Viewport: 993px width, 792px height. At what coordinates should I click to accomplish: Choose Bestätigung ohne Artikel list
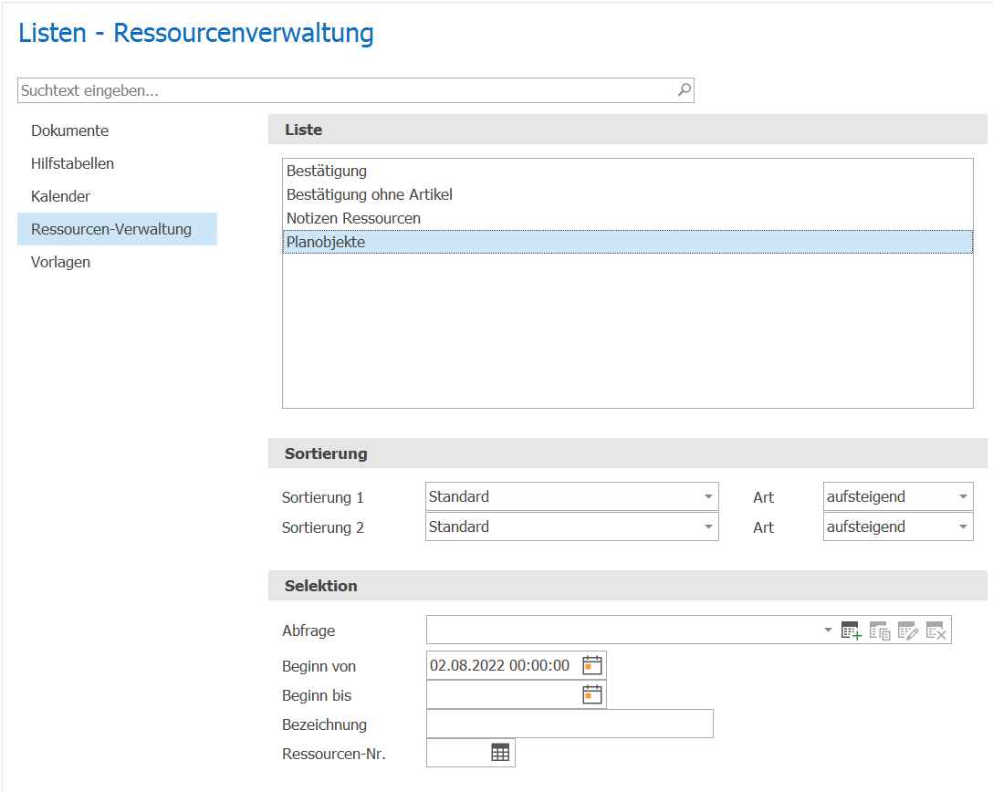click(x=627, y=194)
